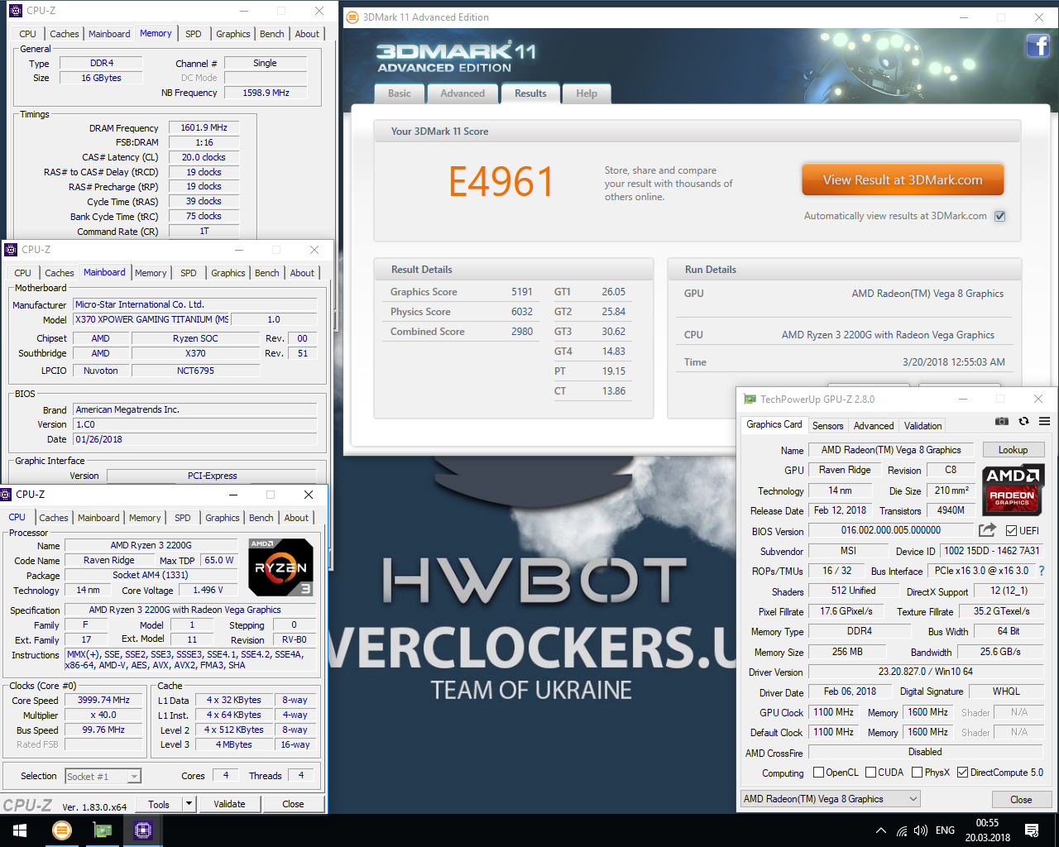Open the Help tab in 3DMark 11
1059x847 pixels.
pos(587,93)
